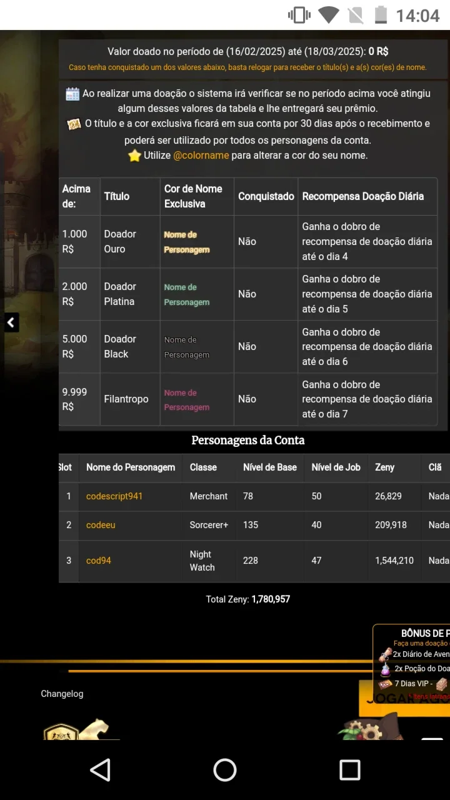Open character codeeu
Viewport: 450px width, 800px height.
(101, 525)
